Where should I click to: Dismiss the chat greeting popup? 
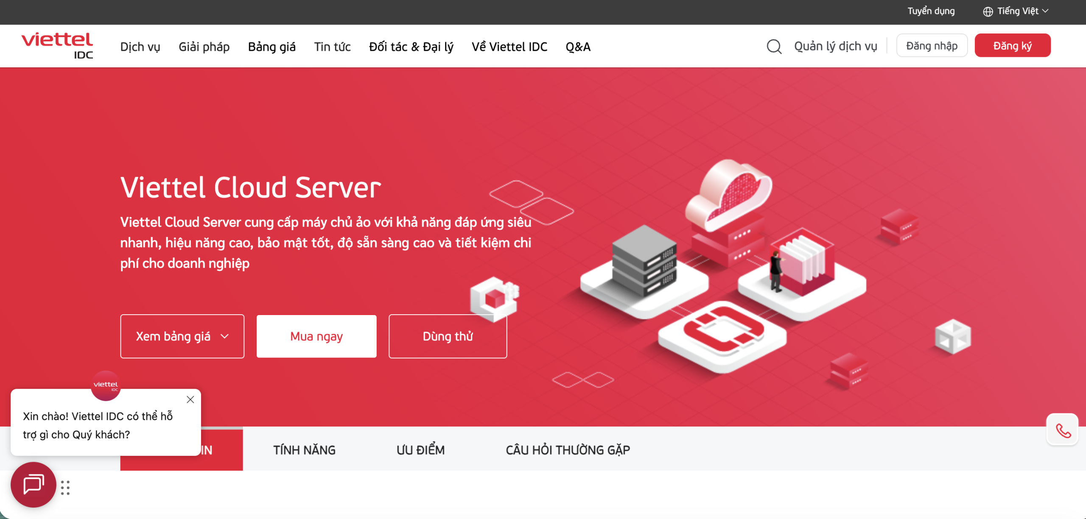(190, 399)
